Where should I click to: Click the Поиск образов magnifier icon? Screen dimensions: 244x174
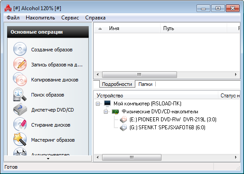20,94
